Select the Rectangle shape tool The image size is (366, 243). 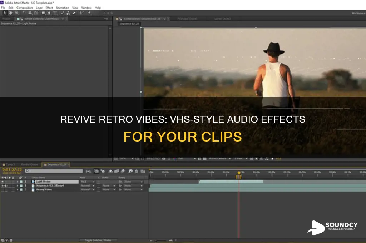click(43, 13)
